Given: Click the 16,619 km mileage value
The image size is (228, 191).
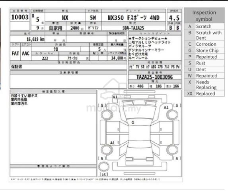Looking at the screenshot, I should click(x=35, y=39).
